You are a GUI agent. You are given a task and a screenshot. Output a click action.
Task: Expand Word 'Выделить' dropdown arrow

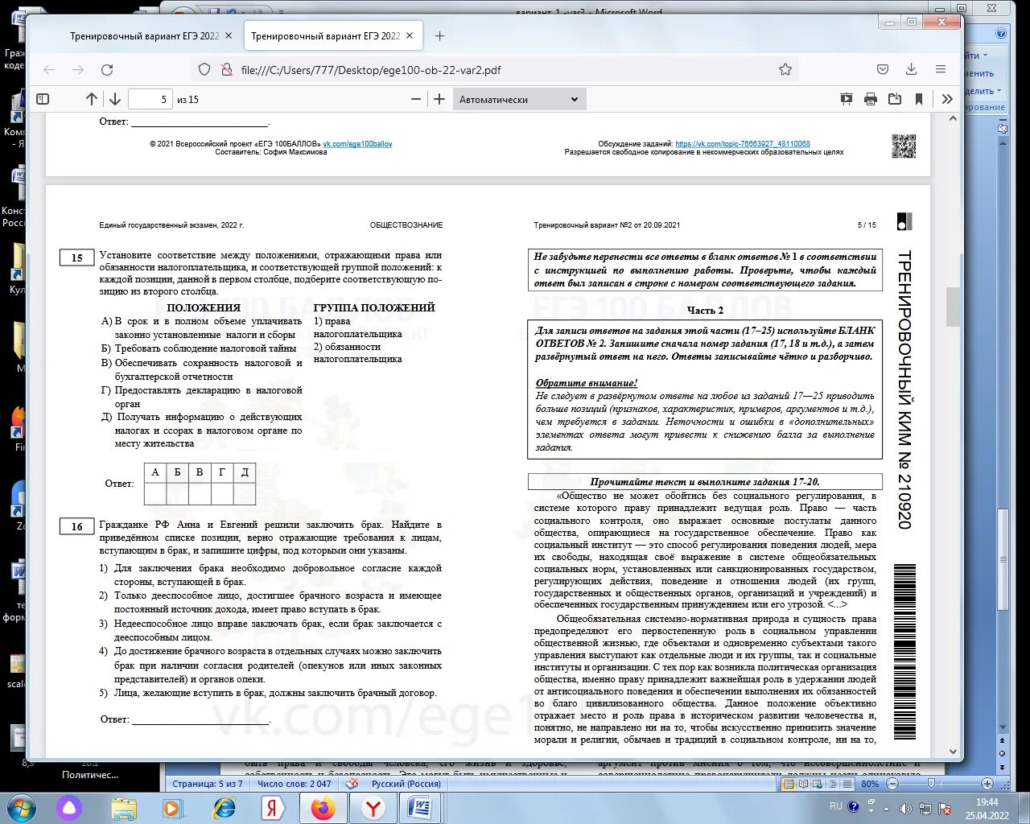click(x=999, y=91)
